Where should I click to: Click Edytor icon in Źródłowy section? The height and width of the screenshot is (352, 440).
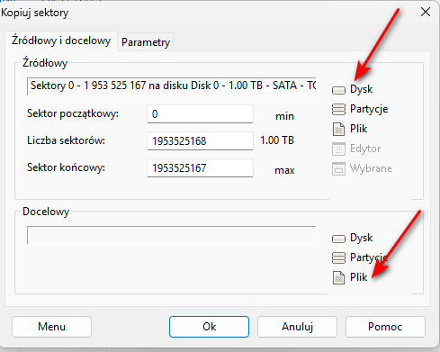pyautogui.click(x=338, y=149)
